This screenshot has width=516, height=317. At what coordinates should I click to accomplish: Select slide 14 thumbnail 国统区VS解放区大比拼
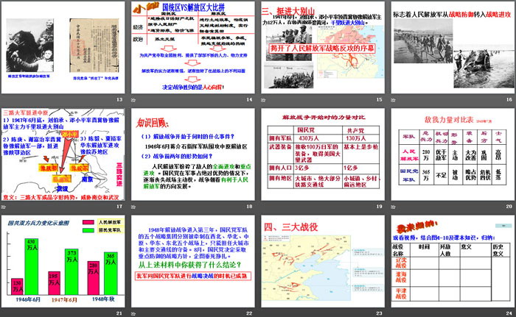[193, 48]
